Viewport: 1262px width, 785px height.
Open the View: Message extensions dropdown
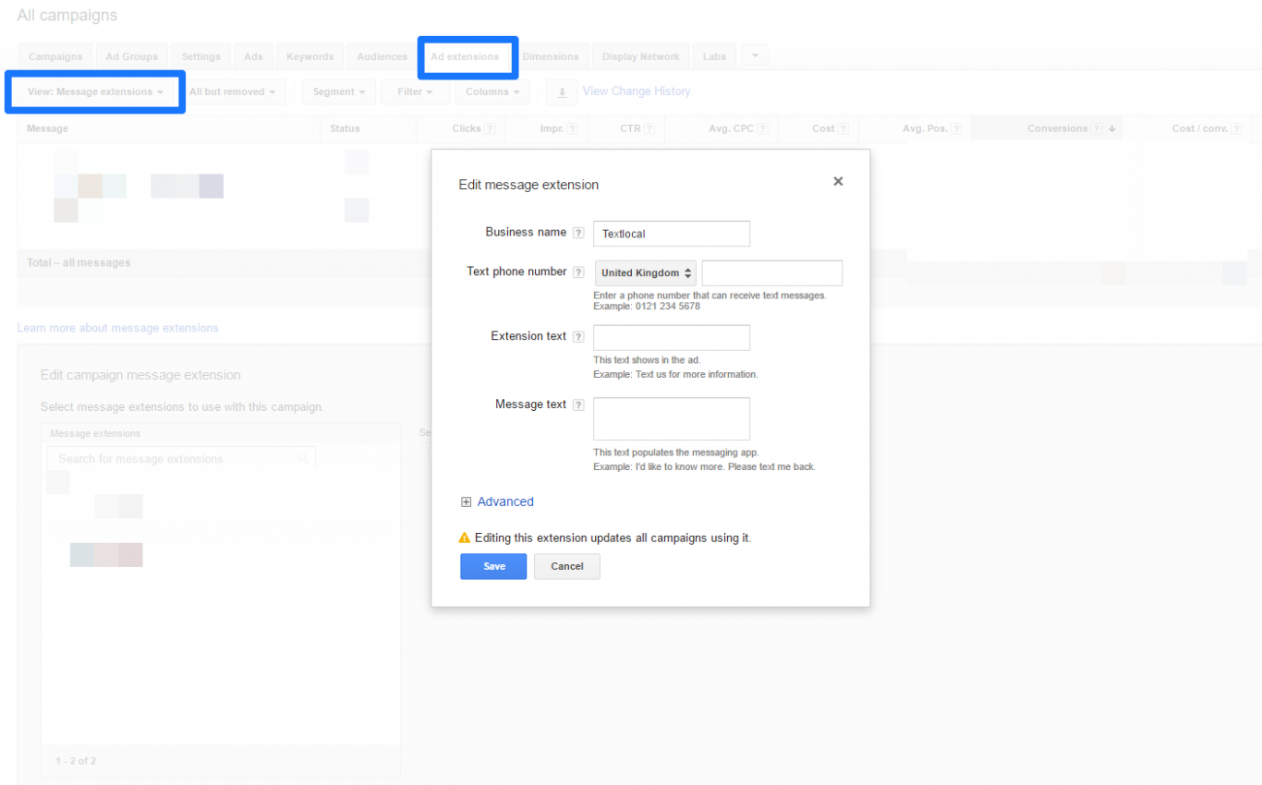(x=92, y=91)
